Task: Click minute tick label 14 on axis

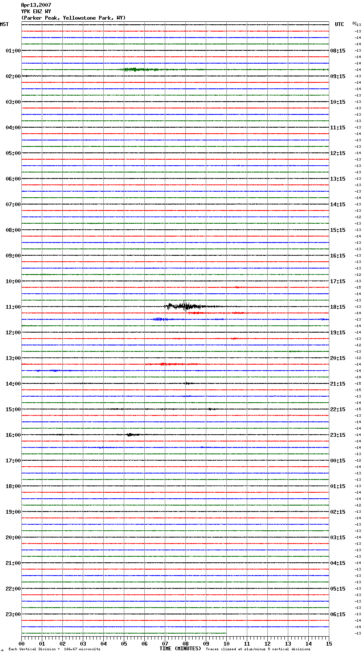Action: point(308,643)
